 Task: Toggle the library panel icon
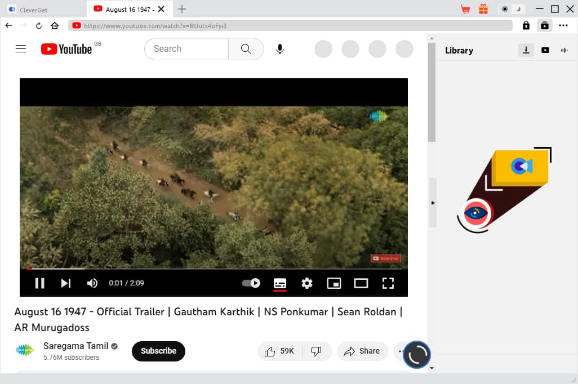(x=544, y=25)
